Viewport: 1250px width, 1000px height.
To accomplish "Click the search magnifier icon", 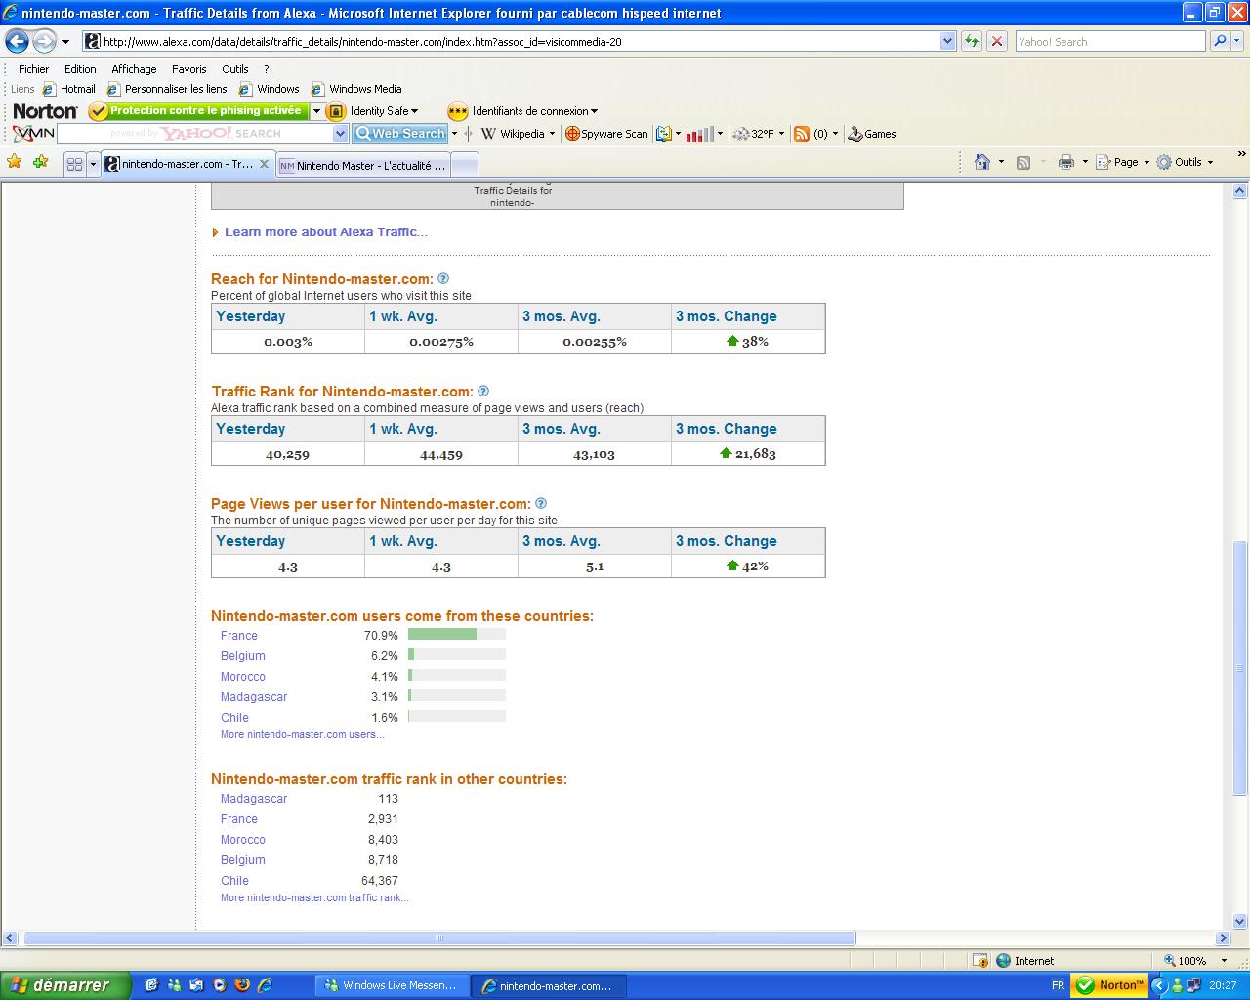I will point(1219,41).
